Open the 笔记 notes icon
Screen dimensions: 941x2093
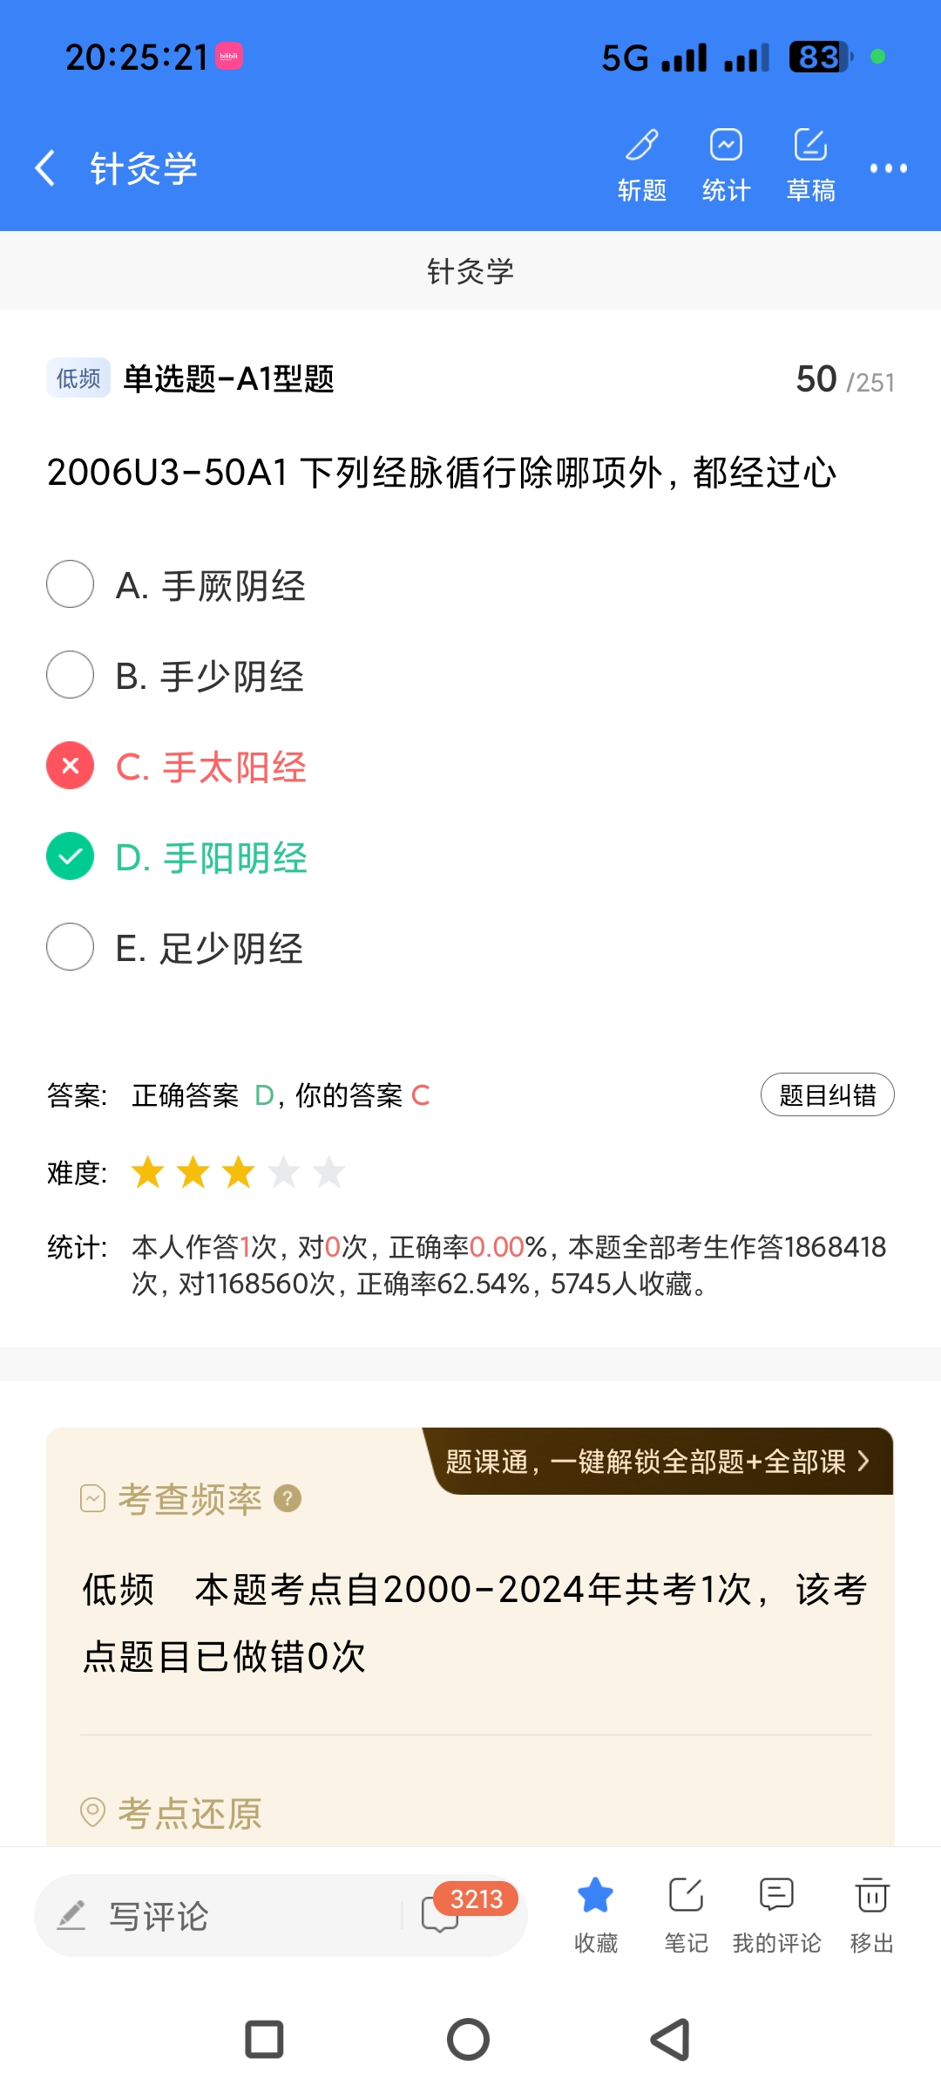pyautogui.click(x=687, y=1914)
